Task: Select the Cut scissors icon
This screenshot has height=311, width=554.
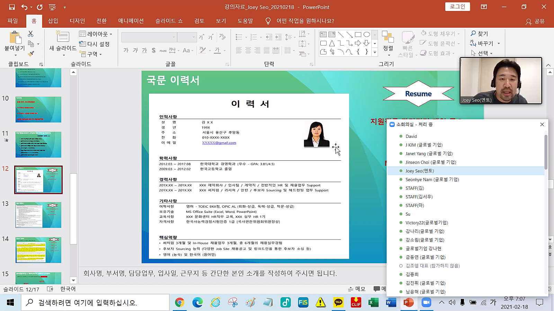Action: [x=31, y=34]
